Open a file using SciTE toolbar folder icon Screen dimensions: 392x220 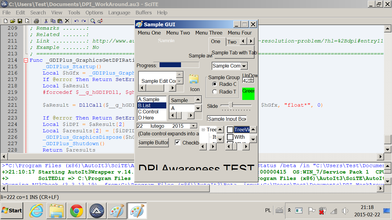pyautogui.click(x=13, y=21)
